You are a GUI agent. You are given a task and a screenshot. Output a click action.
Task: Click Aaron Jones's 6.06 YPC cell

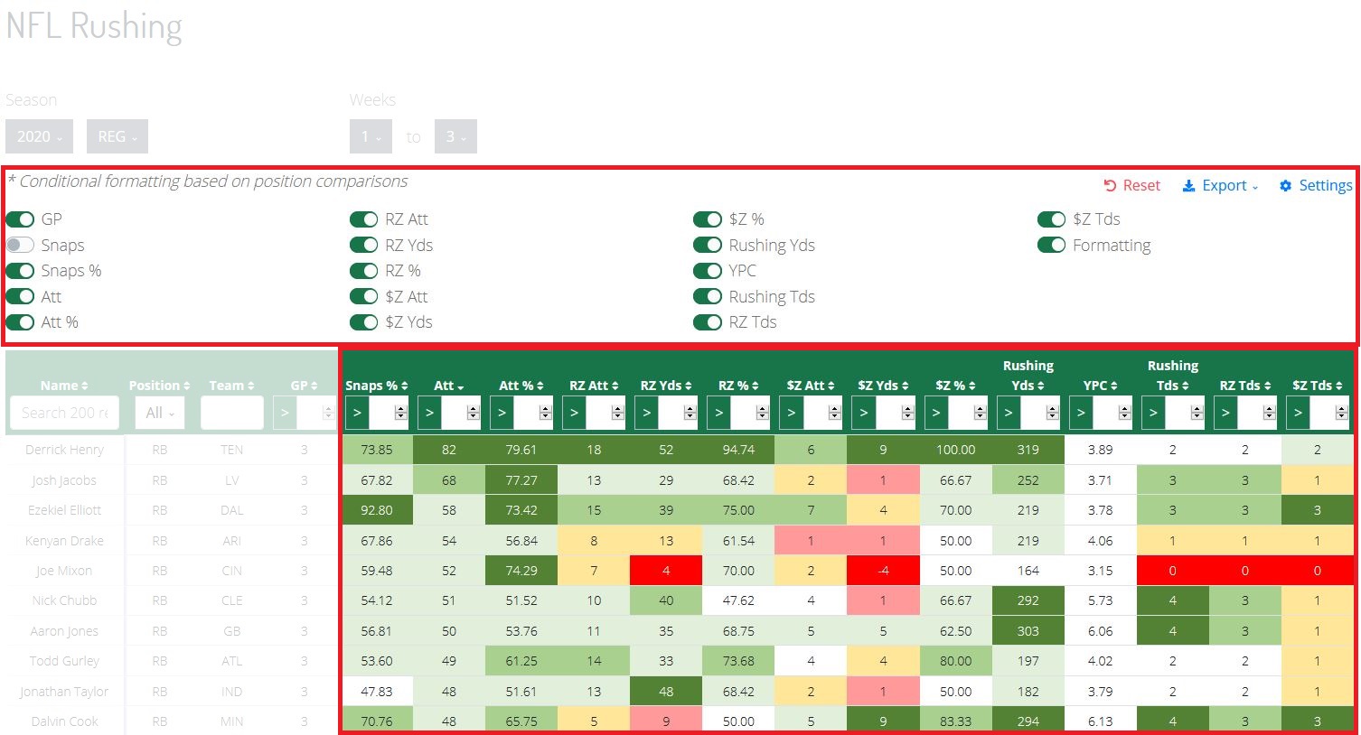1100,631
